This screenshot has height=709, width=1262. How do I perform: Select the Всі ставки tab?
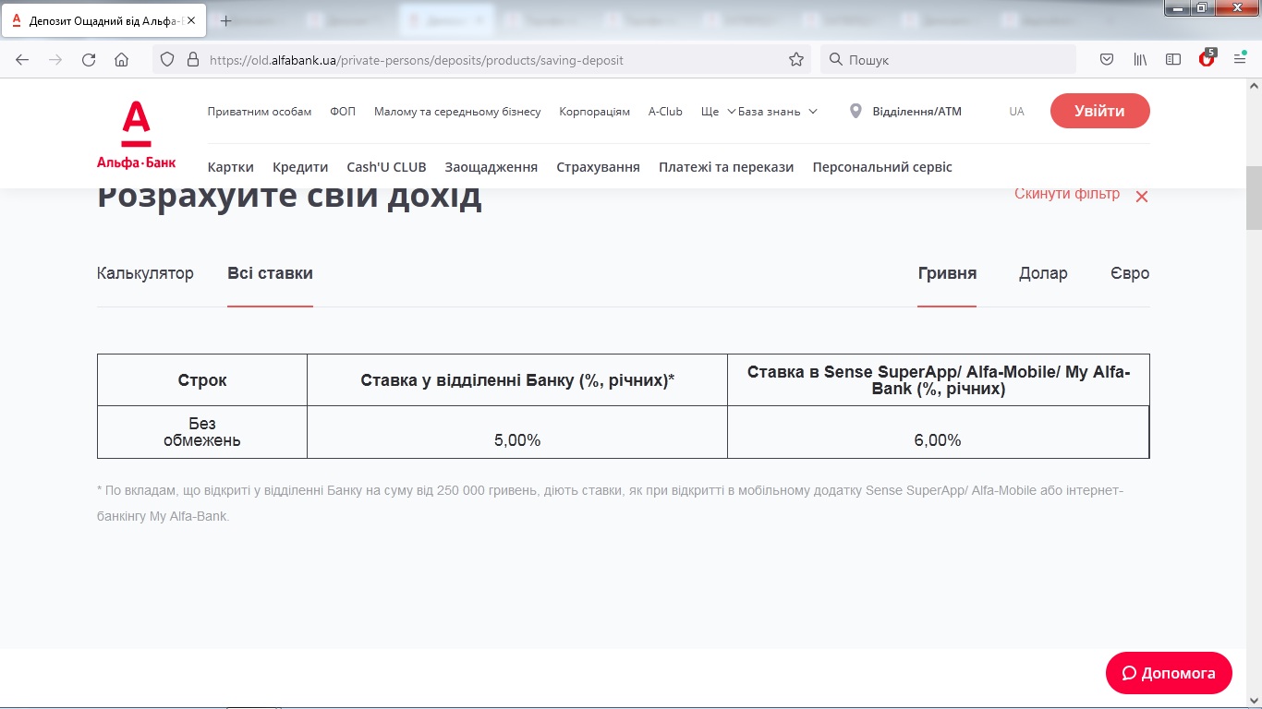point(270,273)
